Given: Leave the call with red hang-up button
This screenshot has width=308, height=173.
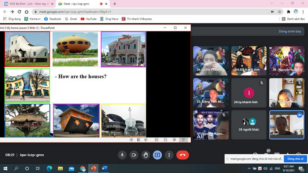Looking at the screenshot, I should [x=183, y=155].
